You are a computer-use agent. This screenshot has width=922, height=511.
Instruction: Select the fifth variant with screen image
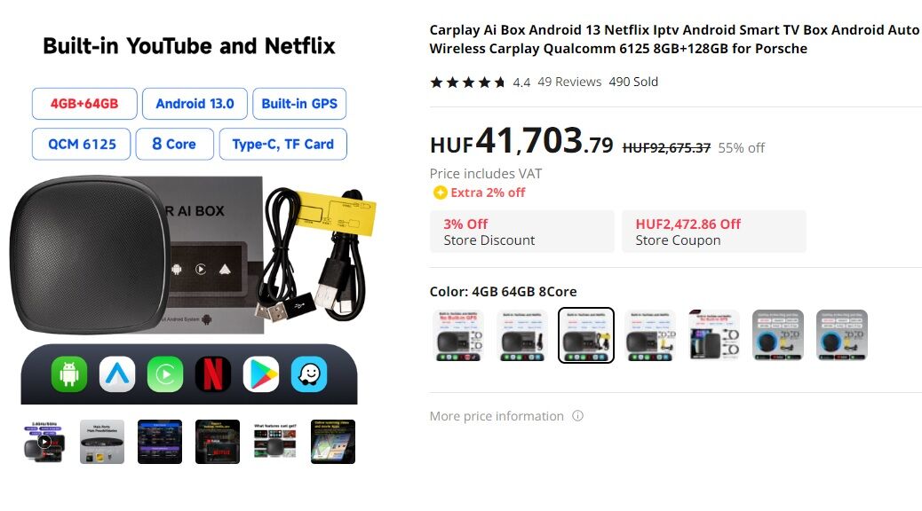(x=714, y=335)
